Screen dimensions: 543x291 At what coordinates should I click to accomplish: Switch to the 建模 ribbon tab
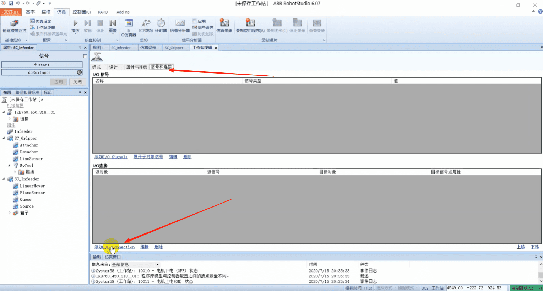[x=46, y=12]
